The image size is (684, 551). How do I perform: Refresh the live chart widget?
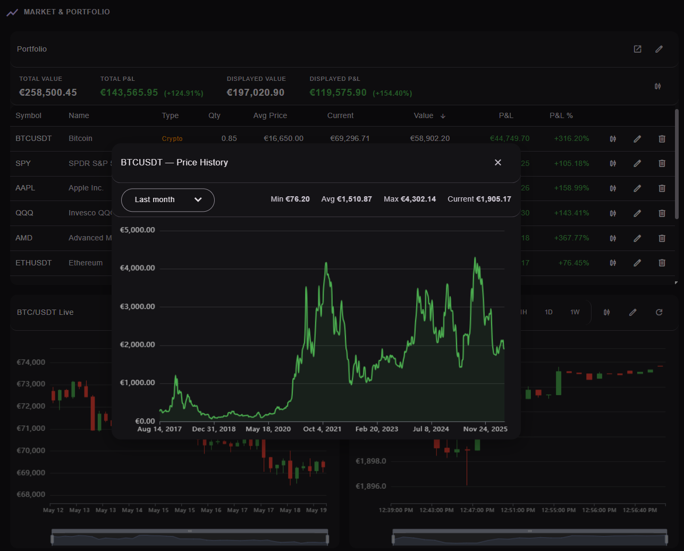pyautogui.click(x=659, y=312)
